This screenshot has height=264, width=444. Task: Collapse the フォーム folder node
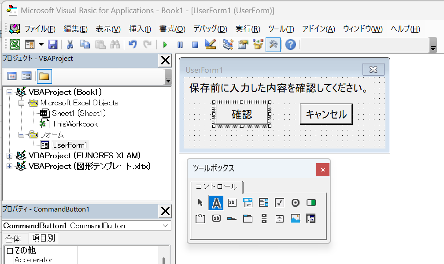[x=22, y=134]
